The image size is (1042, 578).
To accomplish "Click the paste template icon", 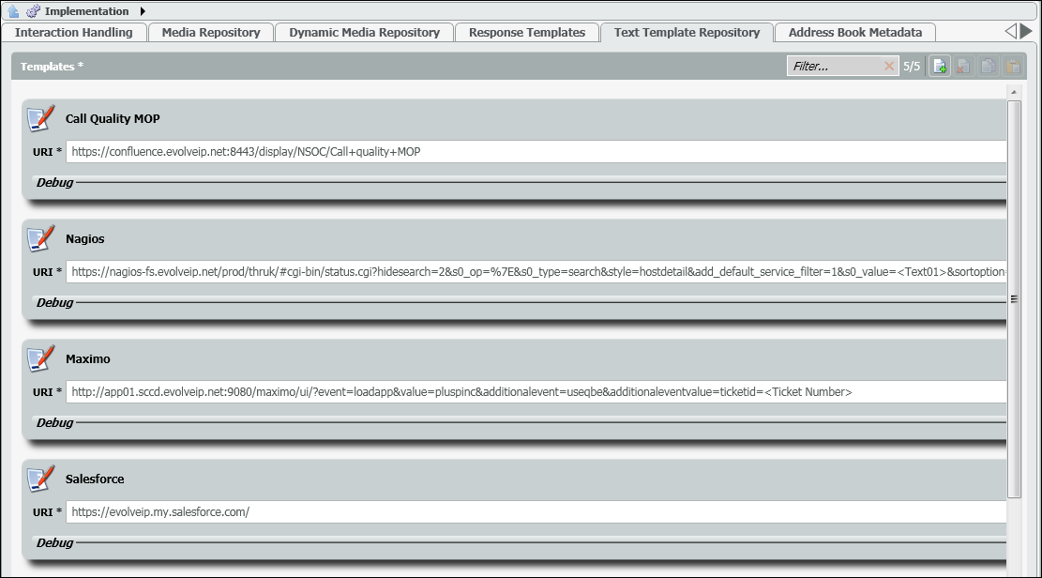I will [1013, 67].
